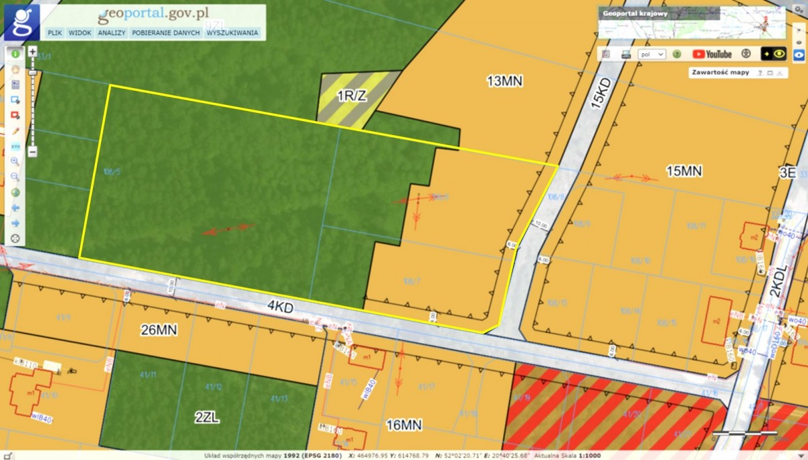This screenshot has height=460, width=808.
Task: Open the language dropdown showing pol
Action: 652,54
